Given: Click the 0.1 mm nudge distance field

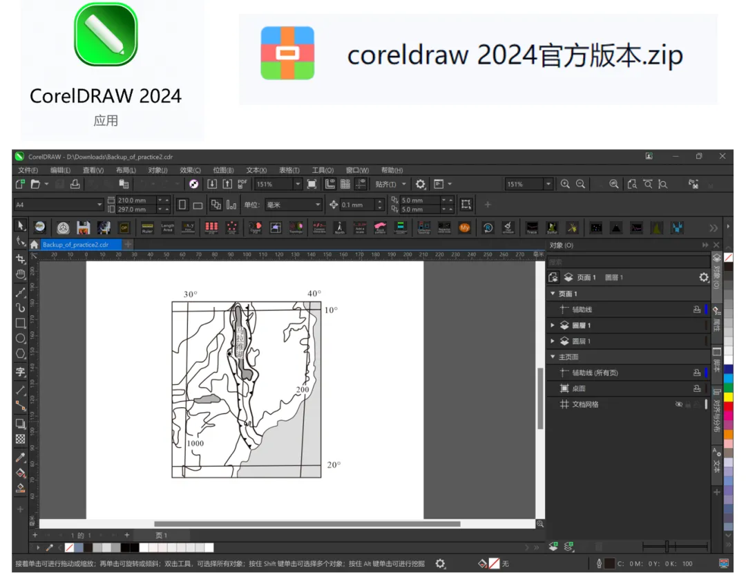Looking at the screenshot, I should [x=358, y=205].
